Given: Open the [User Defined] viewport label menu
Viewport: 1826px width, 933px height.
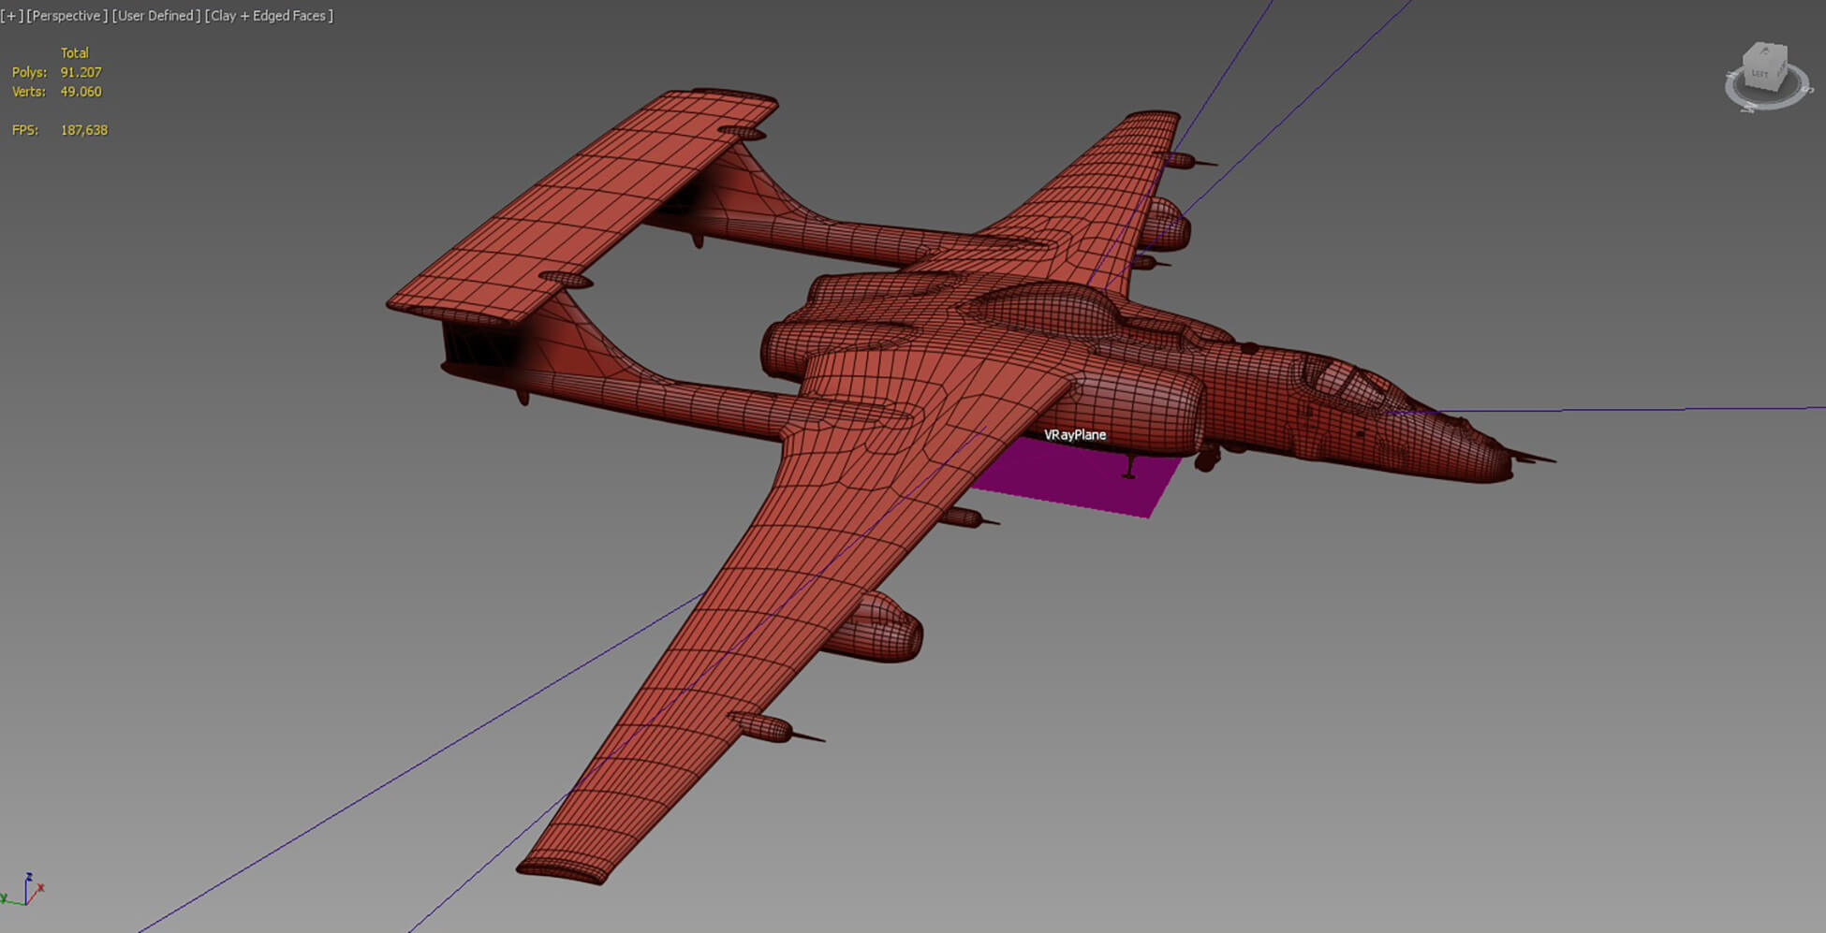Looking at the screenshot, I should (x=155, y=16).
